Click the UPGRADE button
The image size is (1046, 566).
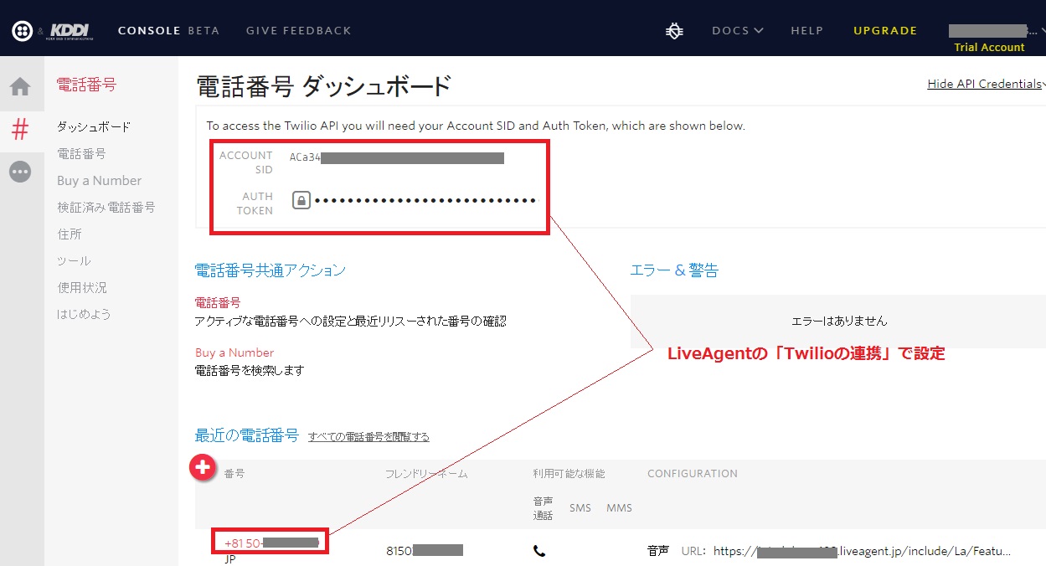(x=885, y=31)
